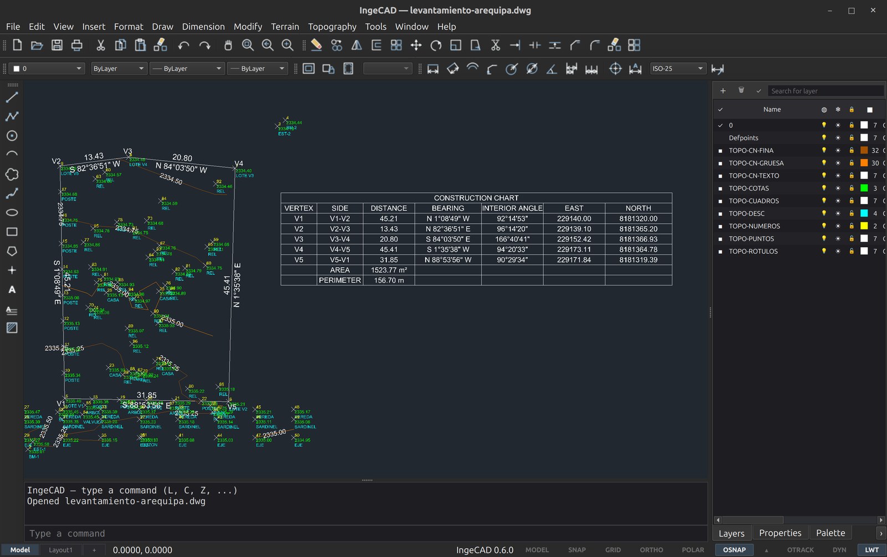The image size is (887, 557).
Task: Open the Dimension menu
Action: 203,27
